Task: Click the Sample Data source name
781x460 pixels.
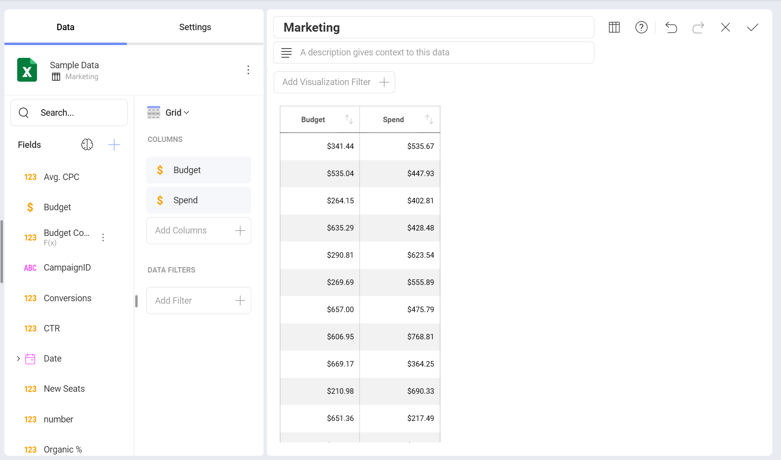Action: (74, 65)
